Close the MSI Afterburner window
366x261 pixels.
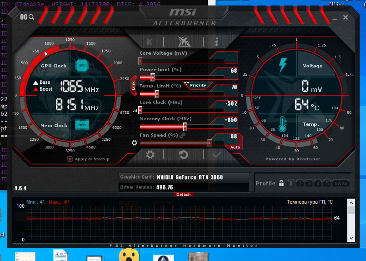(x=346, y=17)
